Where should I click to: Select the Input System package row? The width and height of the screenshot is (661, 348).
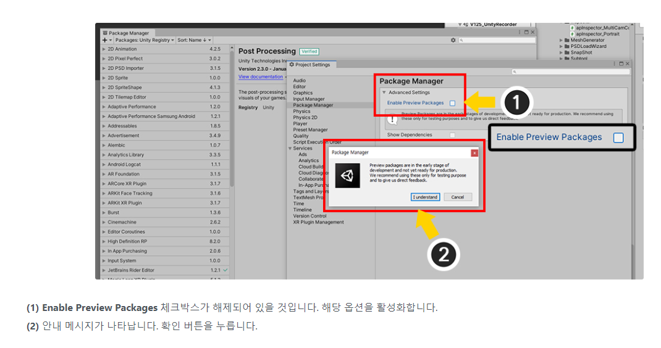[166, 261]
